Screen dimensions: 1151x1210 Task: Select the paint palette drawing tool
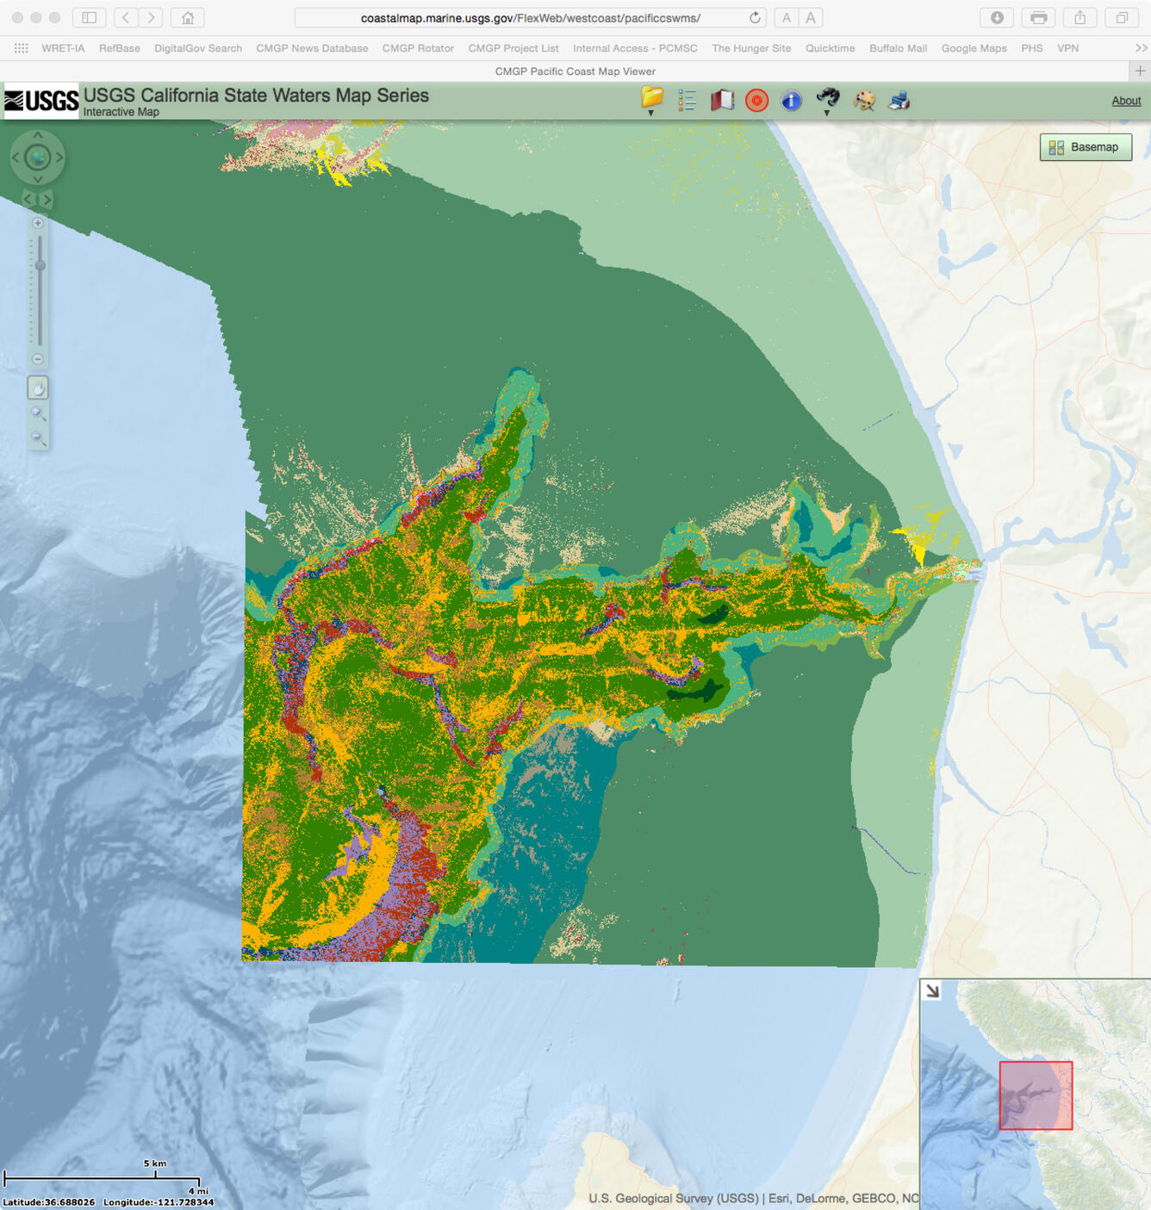coord(863,100)
